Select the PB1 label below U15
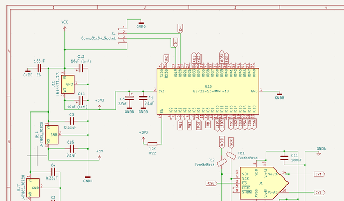 180,124
